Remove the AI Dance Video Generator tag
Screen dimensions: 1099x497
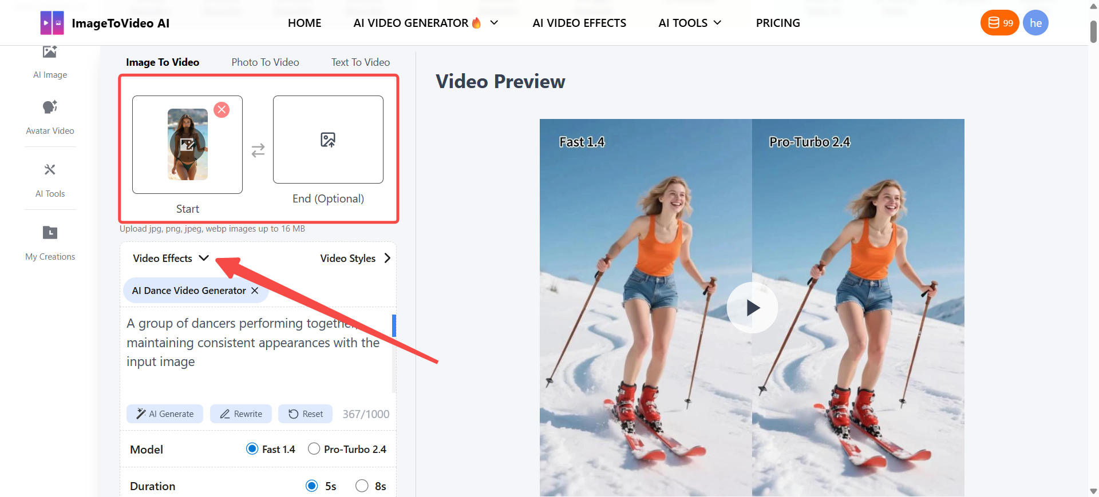pos(255,291)
